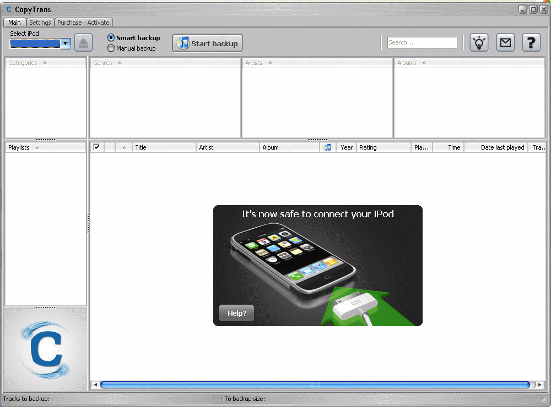This screenshot has height=407, width=551.
Task: Maximize the CopyTrans window
Action: coord(533,9)
